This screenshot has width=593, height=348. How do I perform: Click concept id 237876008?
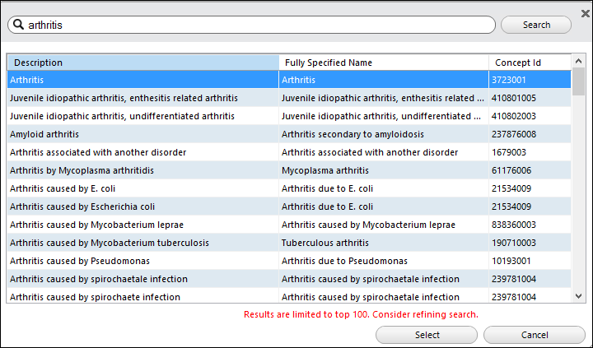(530, 134)
